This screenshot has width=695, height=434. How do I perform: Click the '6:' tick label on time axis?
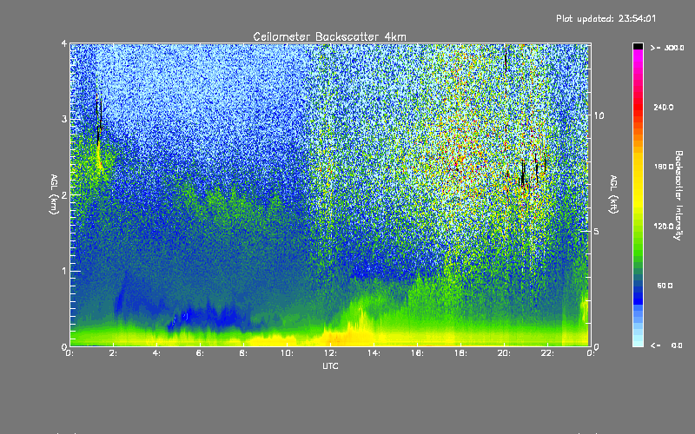pos(201,353)
